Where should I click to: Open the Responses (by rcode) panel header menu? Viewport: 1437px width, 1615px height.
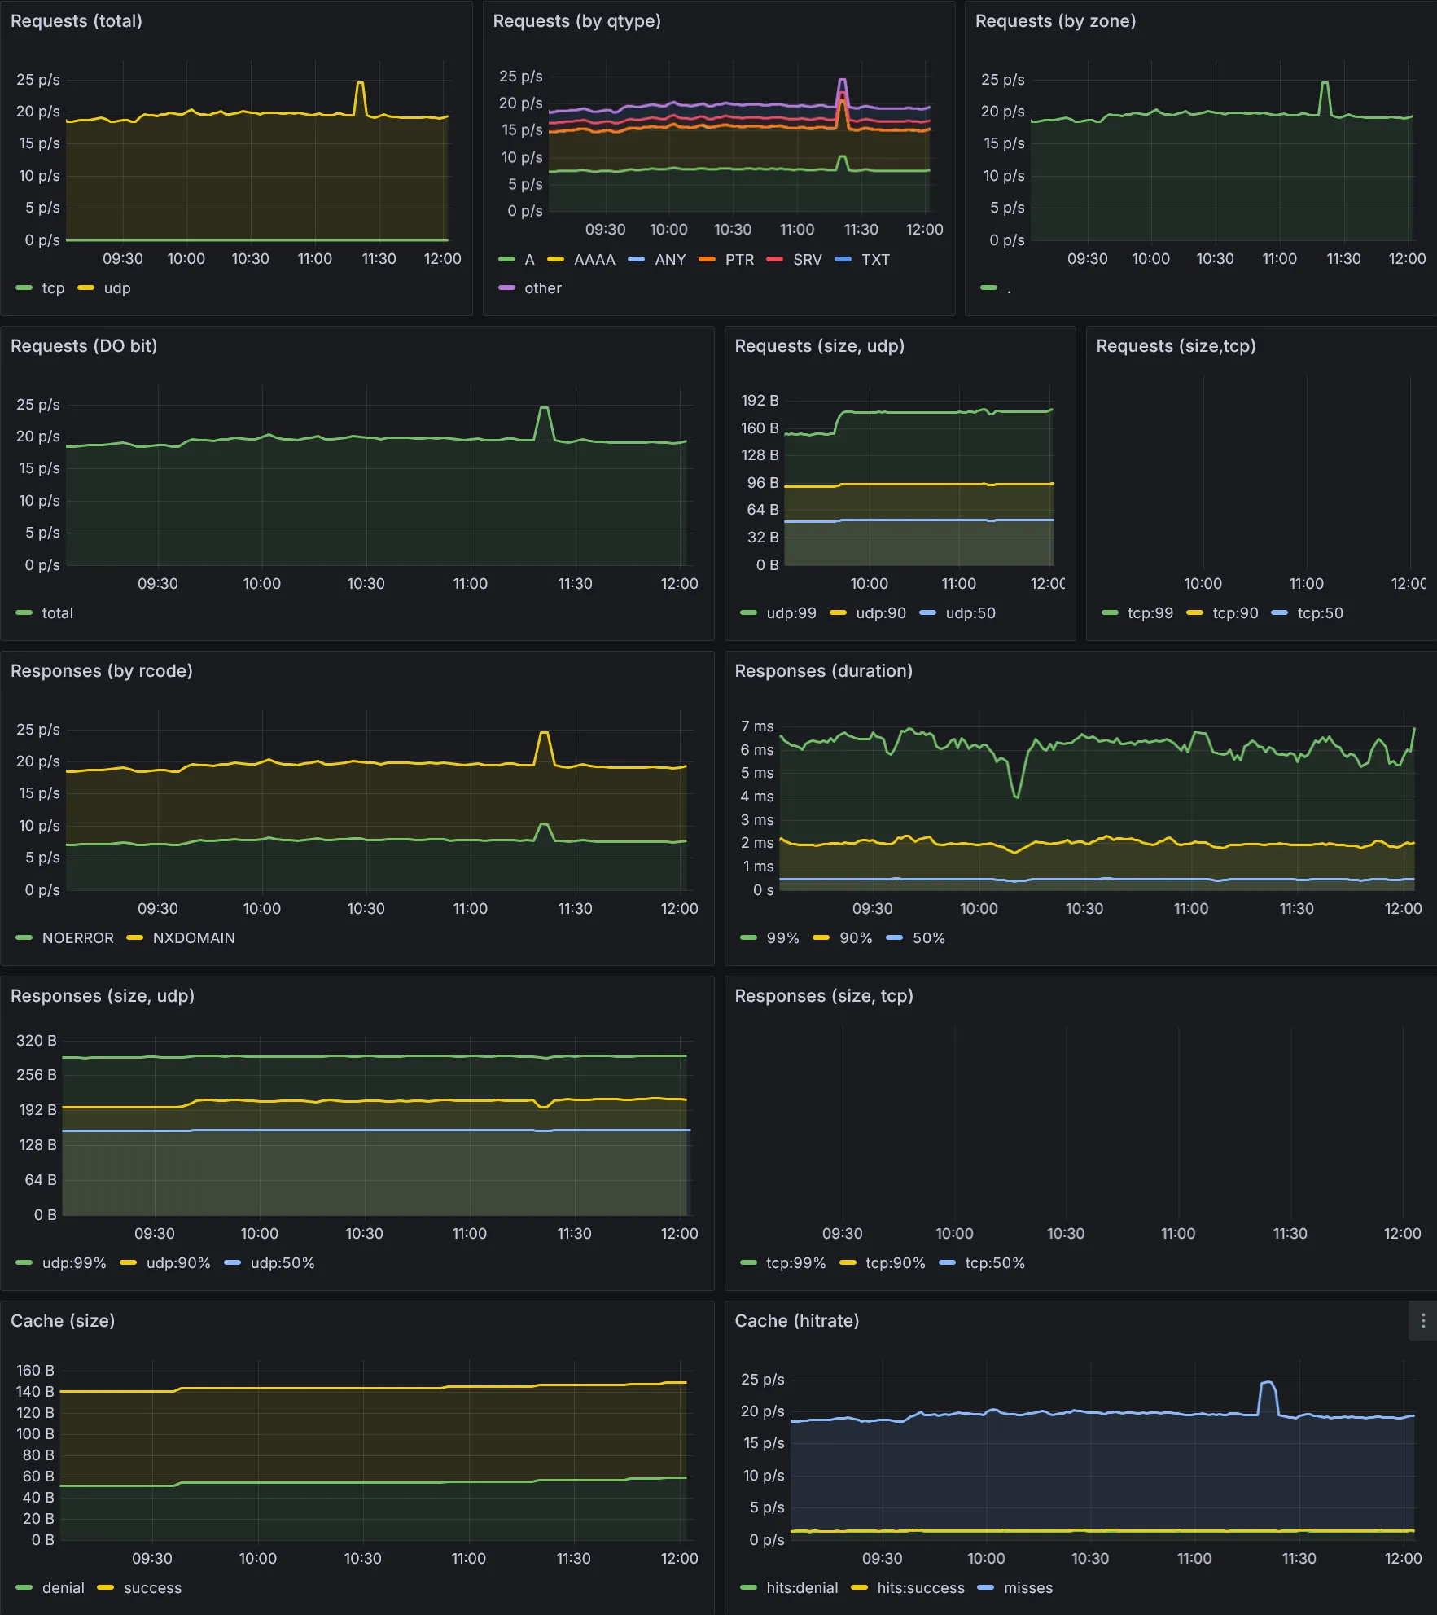coord(102,671)
